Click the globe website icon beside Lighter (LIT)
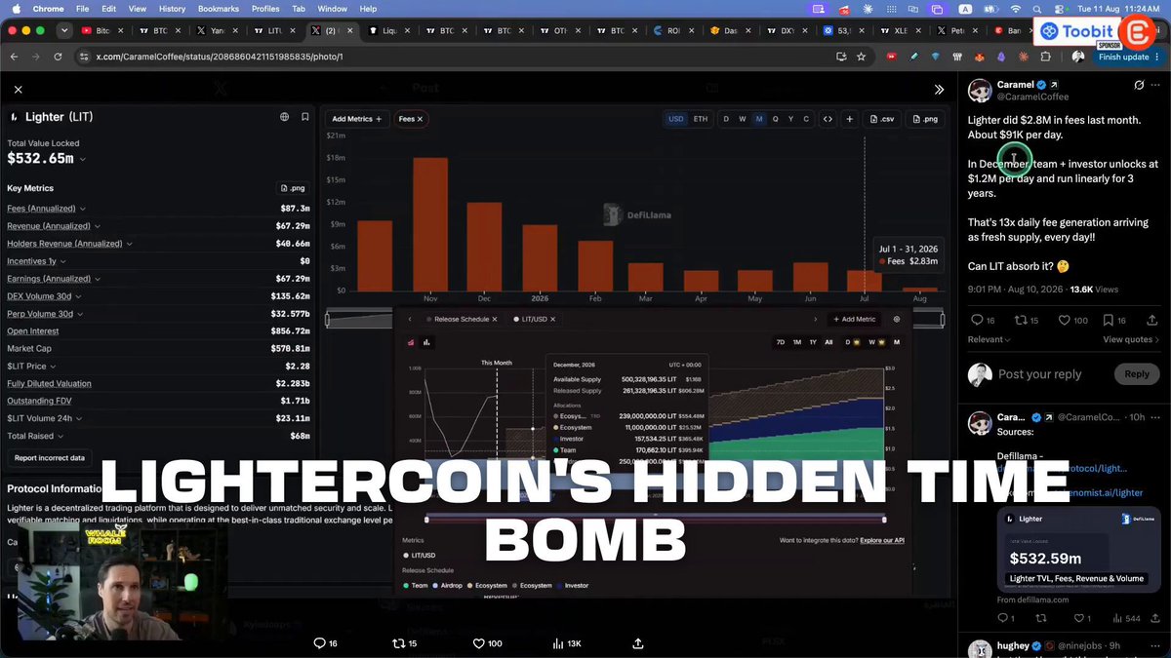The width and height of the screenshot is (1171, 658). (x=285, y=117)
